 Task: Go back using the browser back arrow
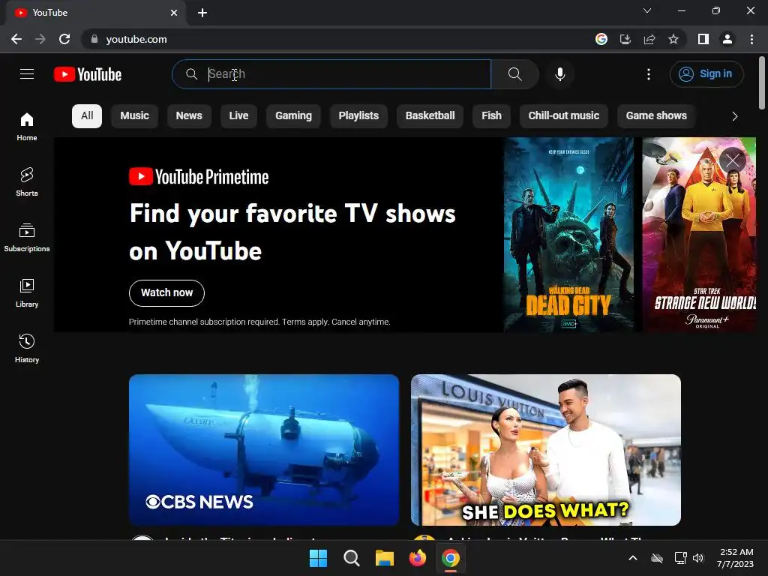pos(16,39)
